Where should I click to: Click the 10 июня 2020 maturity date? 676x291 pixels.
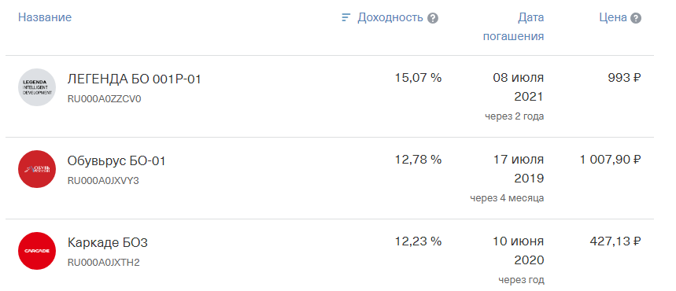(x=519, y=250)
